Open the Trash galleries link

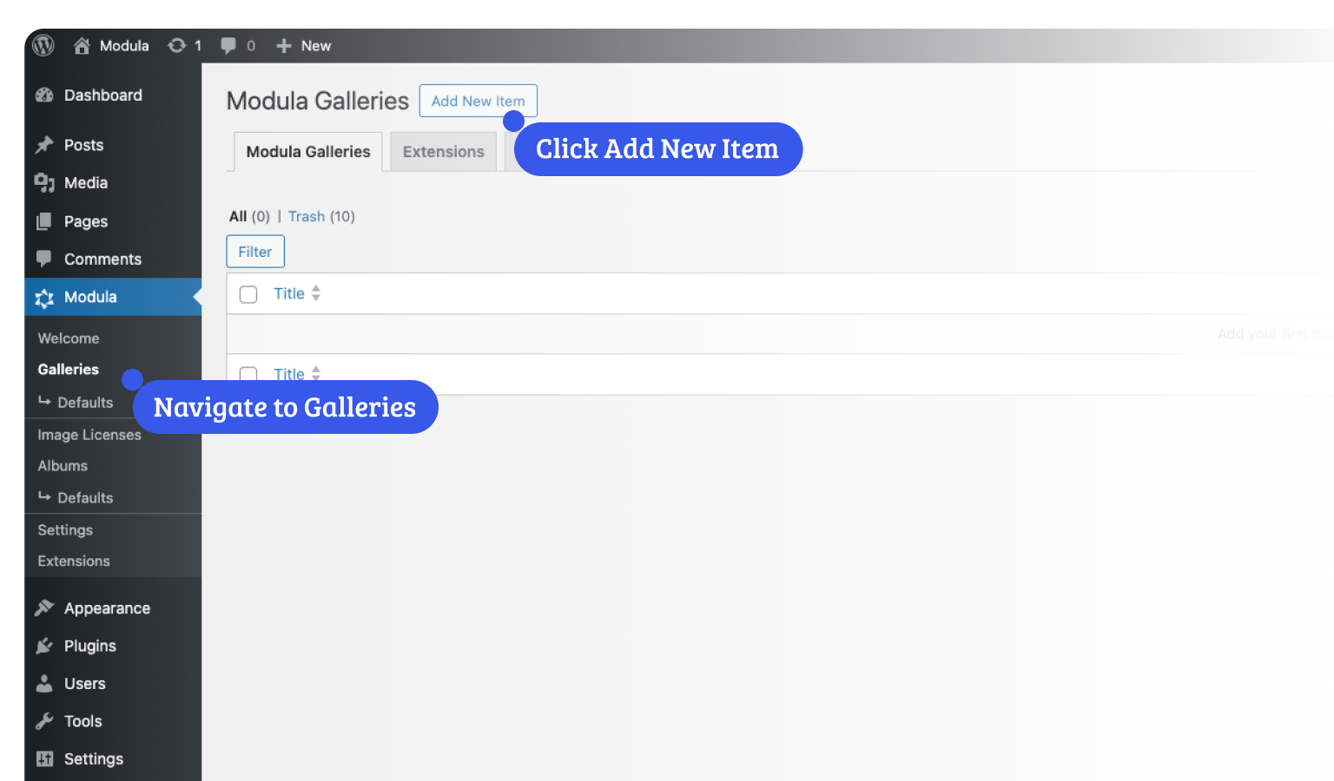click(307, 216)
